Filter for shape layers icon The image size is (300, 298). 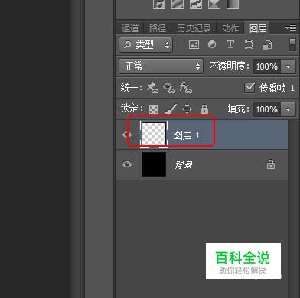point(249,45)
